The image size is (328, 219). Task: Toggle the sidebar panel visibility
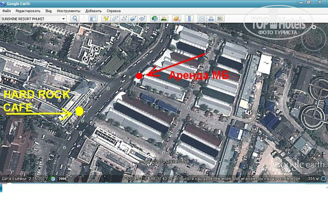(93, 18)
